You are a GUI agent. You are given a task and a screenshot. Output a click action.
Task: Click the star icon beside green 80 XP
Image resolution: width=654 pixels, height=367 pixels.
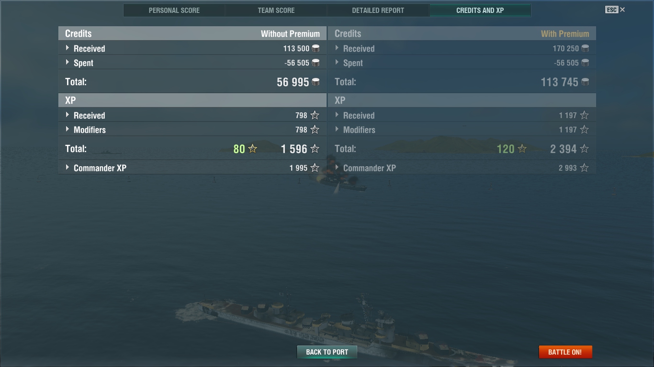(253, 149)
